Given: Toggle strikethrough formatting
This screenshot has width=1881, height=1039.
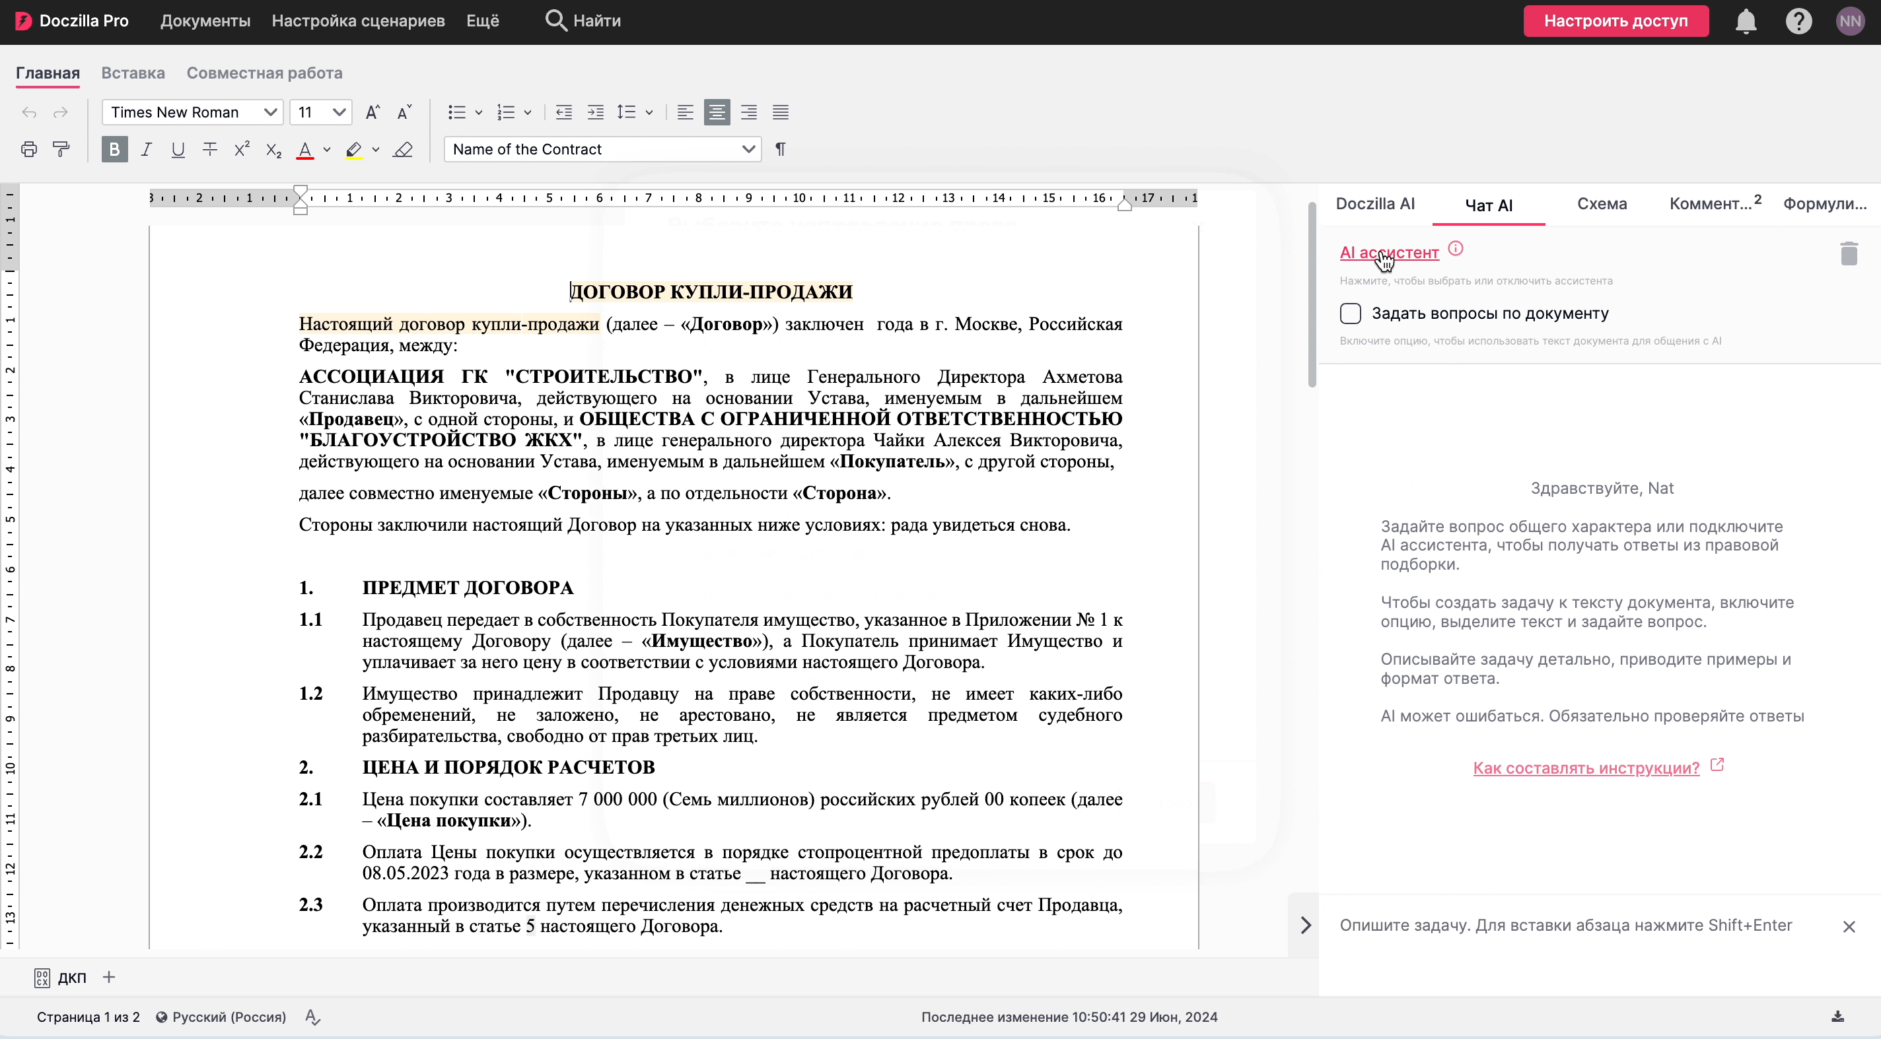Looking at the screenshot, I should click(x=210, y=150).
